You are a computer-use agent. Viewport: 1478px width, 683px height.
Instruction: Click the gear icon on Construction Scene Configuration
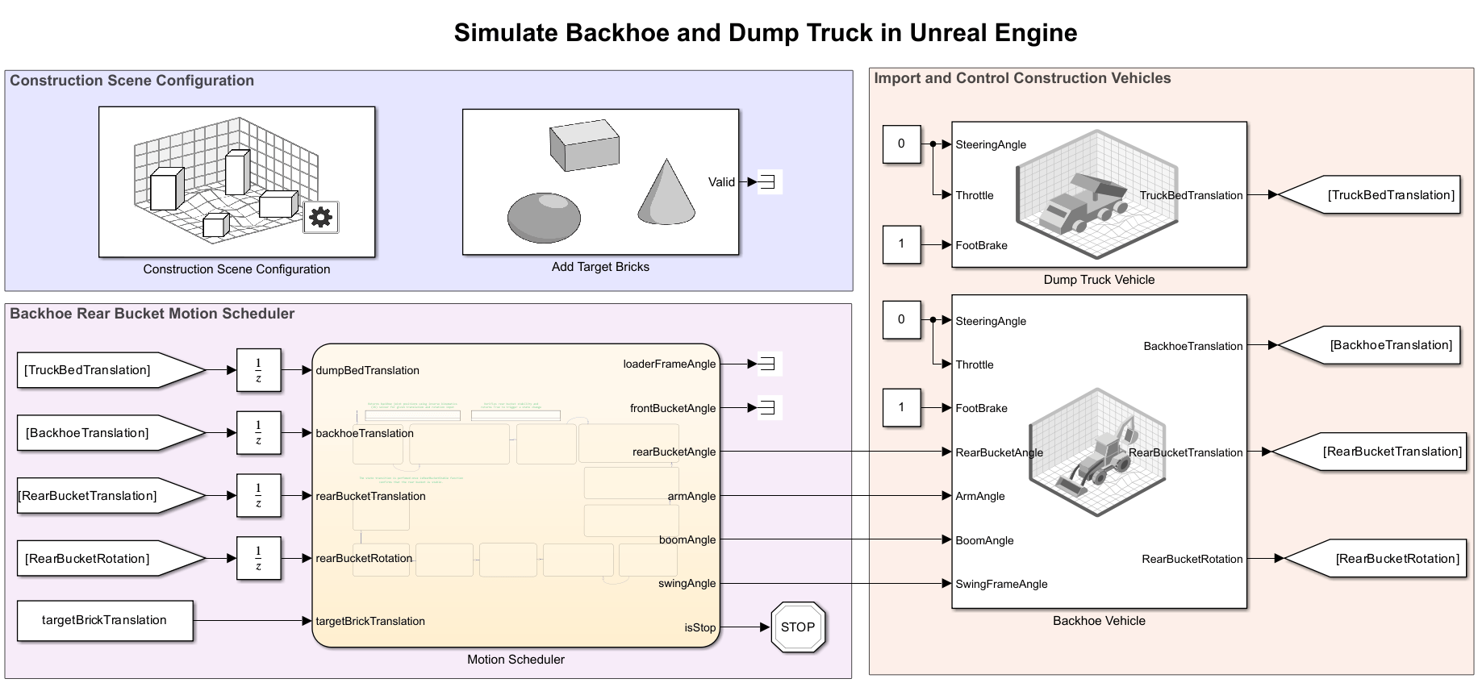[x=321, y=217]
